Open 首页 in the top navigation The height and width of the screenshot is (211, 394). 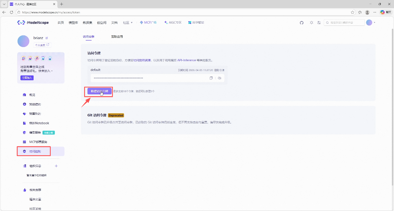click(x=61, y=23)
